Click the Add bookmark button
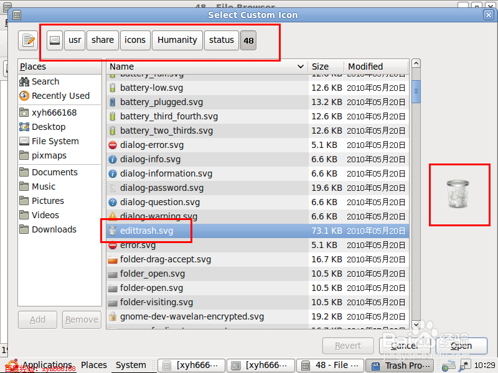The width and height of the screenshot is (498, 373). pyautogui.click(x=37, y=320)
